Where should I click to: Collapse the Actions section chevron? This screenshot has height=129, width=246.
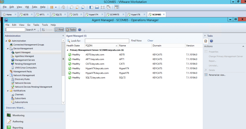coord(243,46)
